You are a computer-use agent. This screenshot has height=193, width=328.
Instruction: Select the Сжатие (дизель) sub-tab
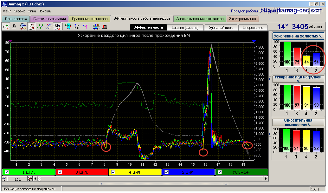coord(185,27)
